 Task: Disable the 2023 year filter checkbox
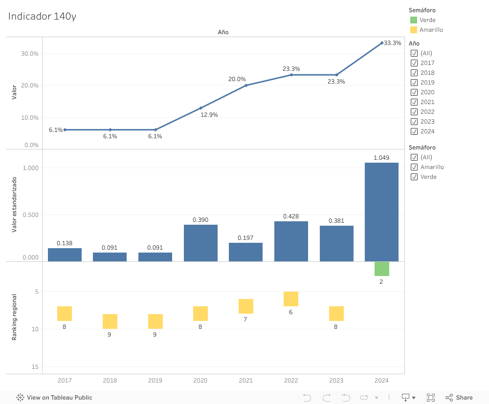click(x=413, y=121)
